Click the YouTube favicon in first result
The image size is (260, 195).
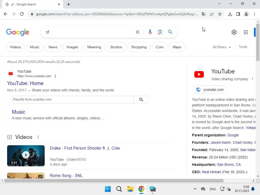pos(11,74)
